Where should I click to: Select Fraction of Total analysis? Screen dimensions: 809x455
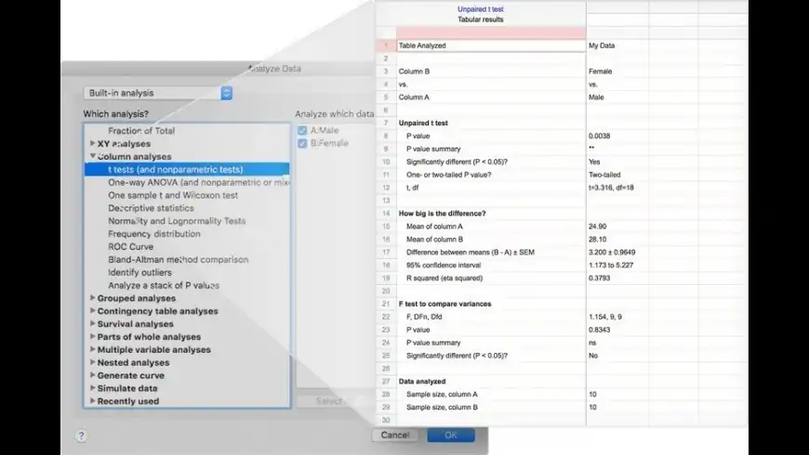pyautogui.click(x=141, y=131)
